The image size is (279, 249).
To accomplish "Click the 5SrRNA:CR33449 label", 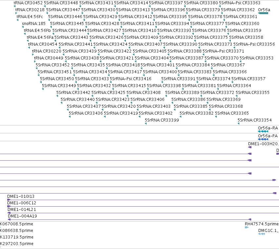I will [x=59, y=85].
